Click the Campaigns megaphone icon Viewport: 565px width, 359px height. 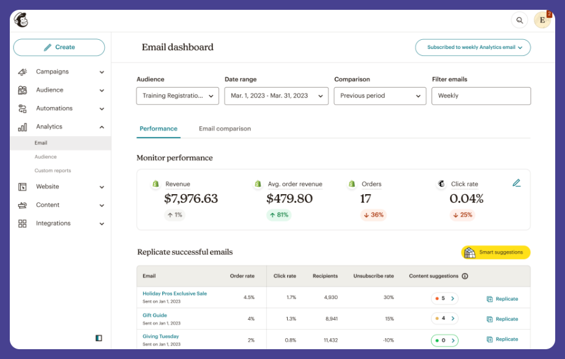tap(23, 72)
